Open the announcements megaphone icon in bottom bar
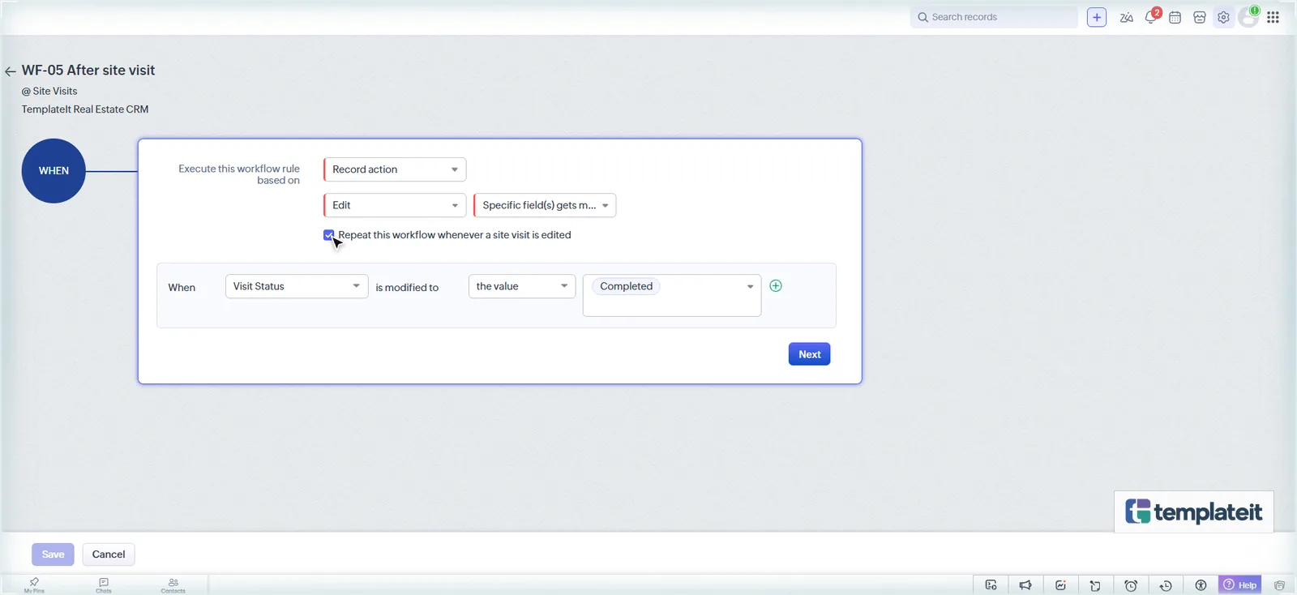 1025,585
